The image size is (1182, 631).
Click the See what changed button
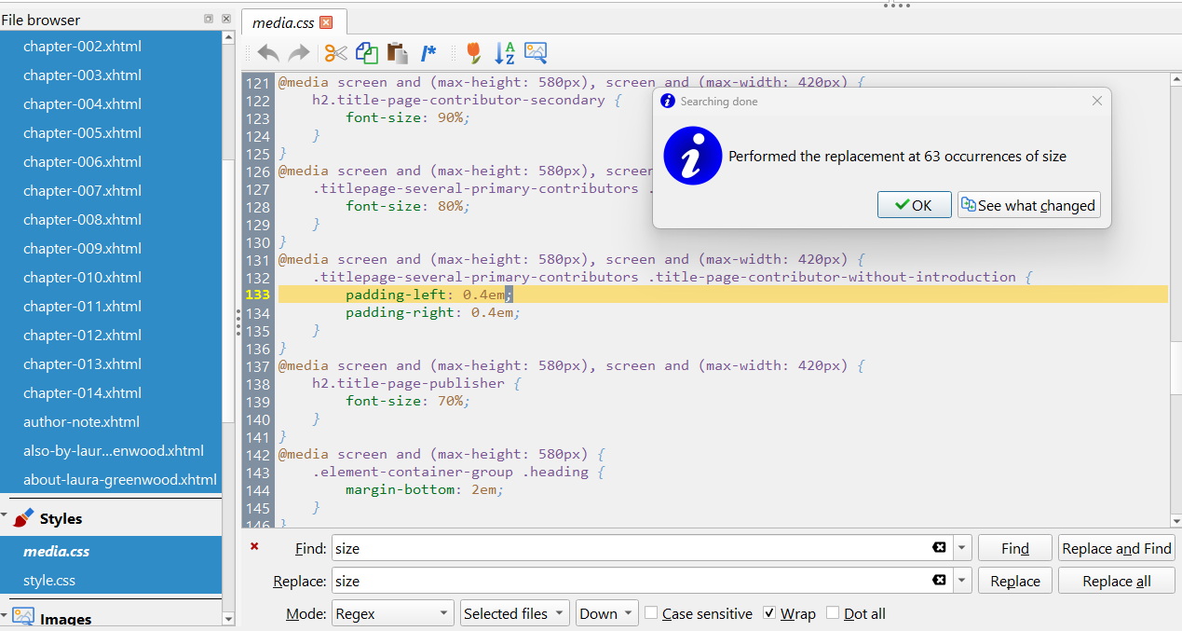[1028, 205]
